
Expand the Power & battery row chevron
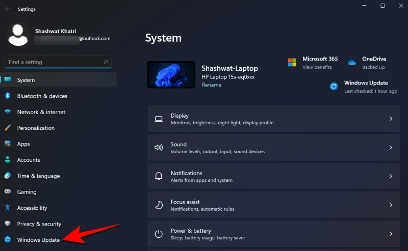point(391,234)
